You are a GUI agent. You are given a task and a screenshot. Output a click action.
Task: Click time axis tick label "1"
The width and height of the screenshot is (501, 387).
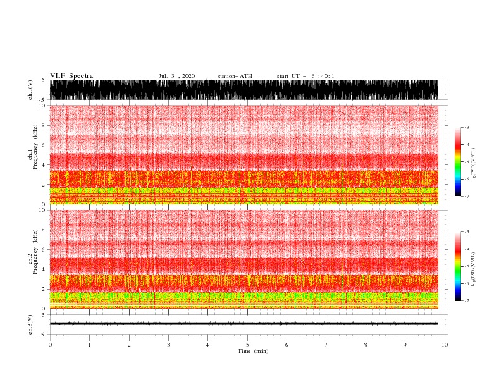[89, 345]
